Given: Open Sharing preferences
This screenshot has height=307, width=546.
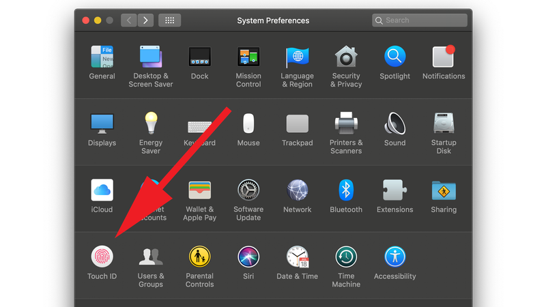Looking at the screenshot, I should click(444, 190).
